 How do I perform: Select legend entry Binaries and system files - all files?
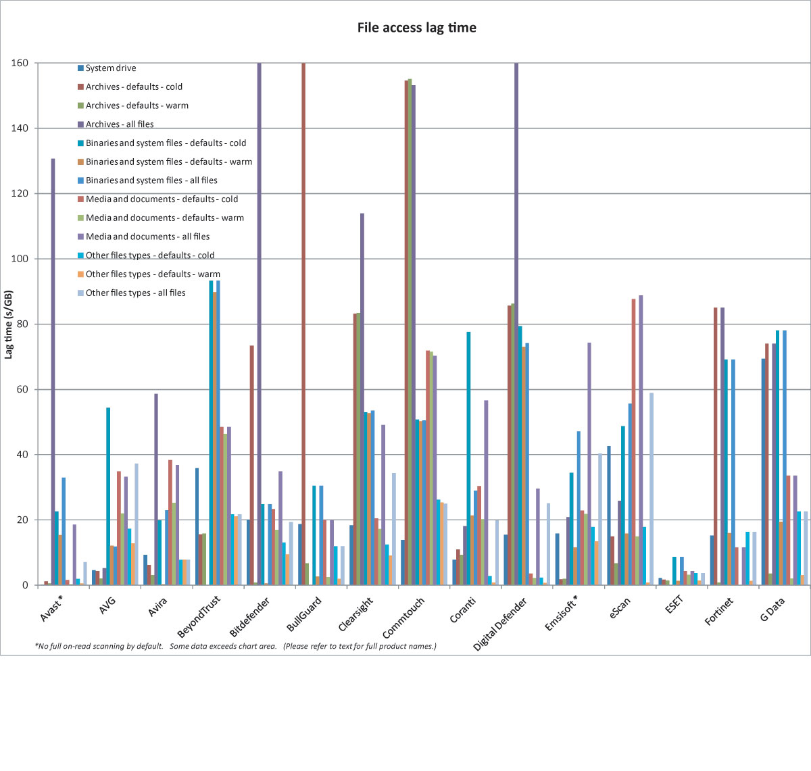click(147, 180)
